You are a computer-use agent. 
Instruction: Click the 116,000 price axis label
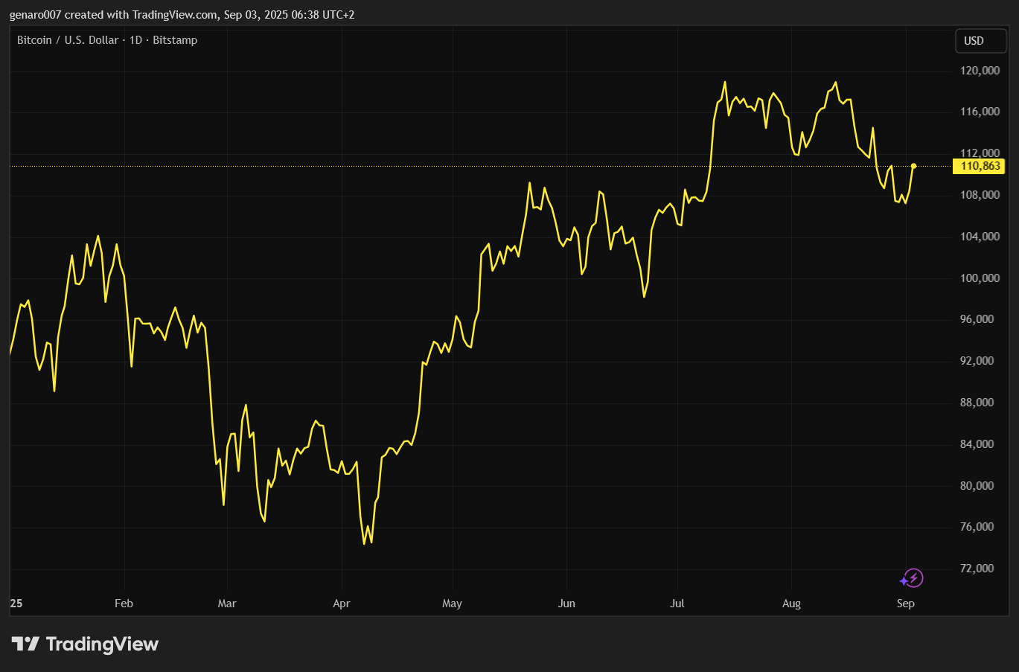[980, 112]
